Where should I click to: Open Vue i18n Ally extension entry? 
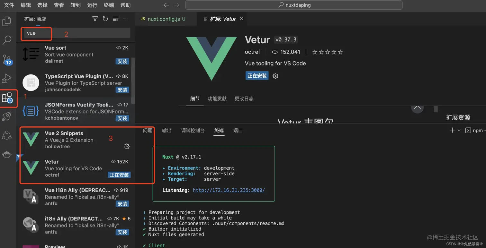(x=76, y=197)
